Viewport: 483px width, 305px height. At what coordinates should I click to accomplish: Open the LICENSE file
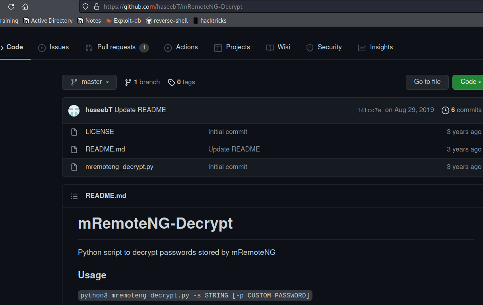(x=100, y=132)
